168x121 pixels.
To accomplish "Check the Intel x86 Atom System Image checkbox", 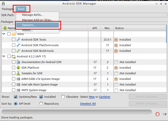I will coord(13,84).
